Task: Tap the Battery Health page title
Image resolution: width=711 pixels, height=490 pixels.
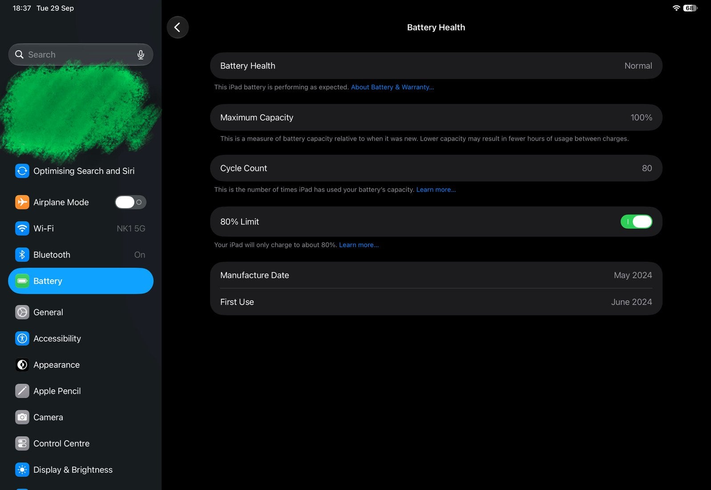Action: [436, 28]
